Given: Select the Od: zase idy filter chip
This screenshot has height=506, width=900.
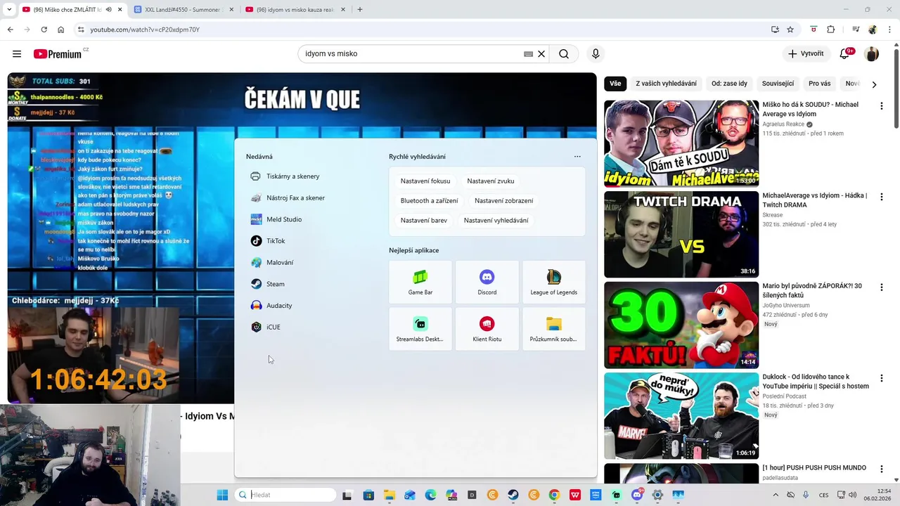Looking at the screenshot, I should (729, 84).
